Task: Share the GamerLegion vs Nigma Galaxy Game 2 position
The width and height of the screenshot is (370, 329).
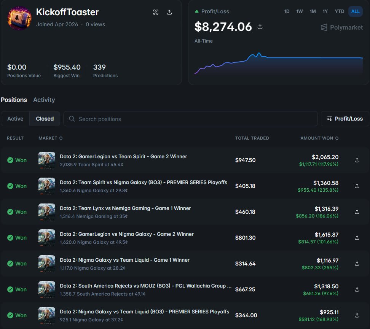Action: 357,238
